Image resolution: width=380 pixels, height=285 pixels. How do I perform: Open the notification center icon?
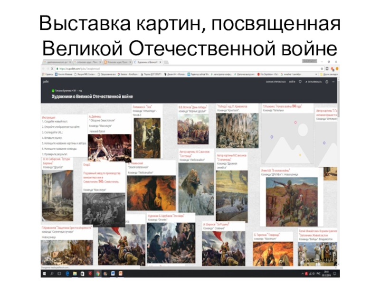335,274
